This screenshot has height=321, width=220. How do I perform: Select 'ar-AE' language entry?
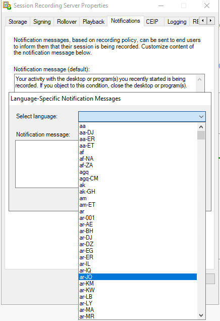point(138,224)
